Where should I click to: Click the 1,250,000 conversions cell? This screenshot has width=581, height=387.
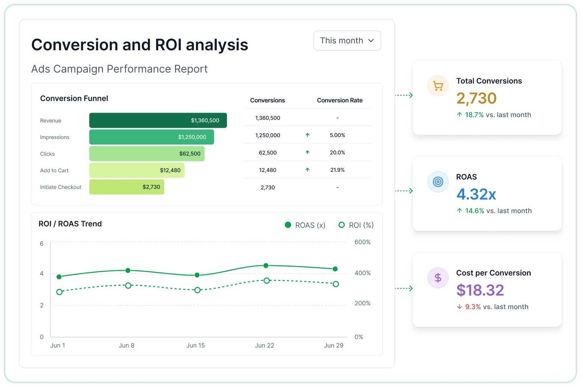click(x=268, y=135)
